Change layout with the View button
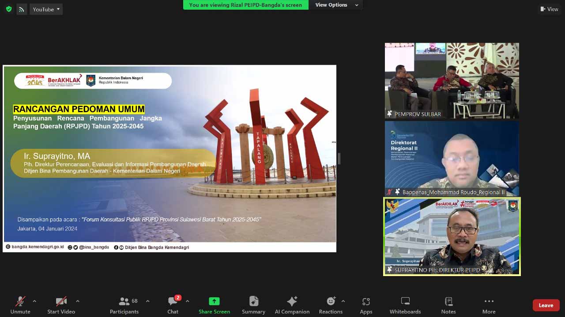565x317 pixels. click(549, 9)
